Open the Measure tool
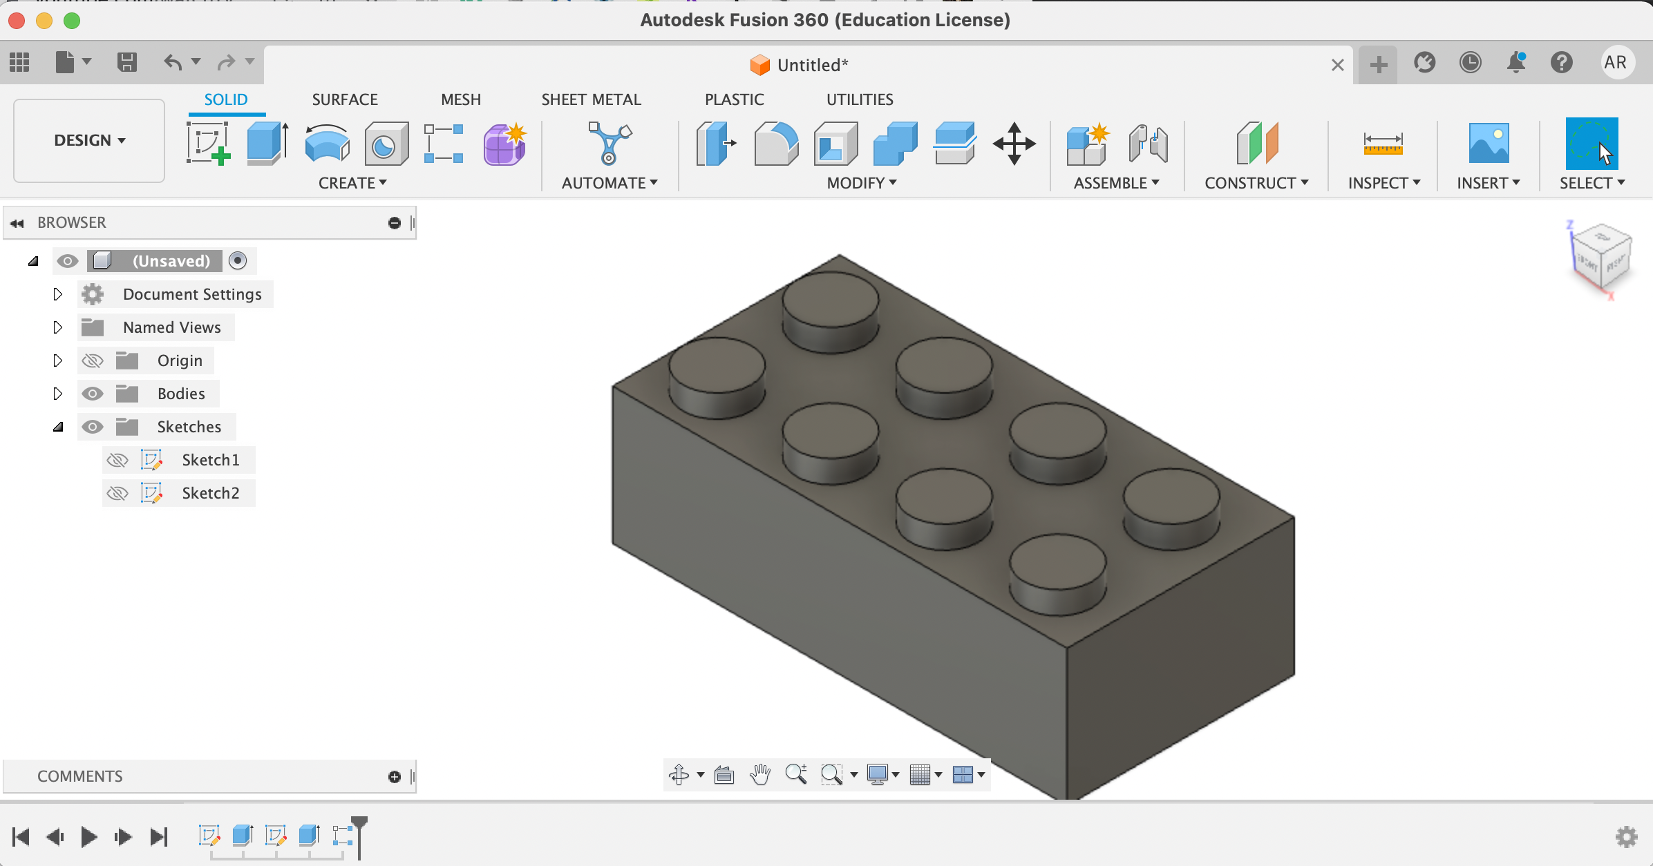This screenshot has height=866, width=1653. click(1383, 143)
